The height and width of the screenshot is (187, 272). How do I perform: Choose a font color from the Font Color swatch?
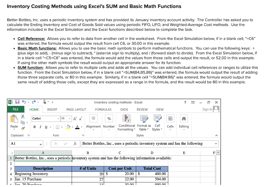(77, 127)
